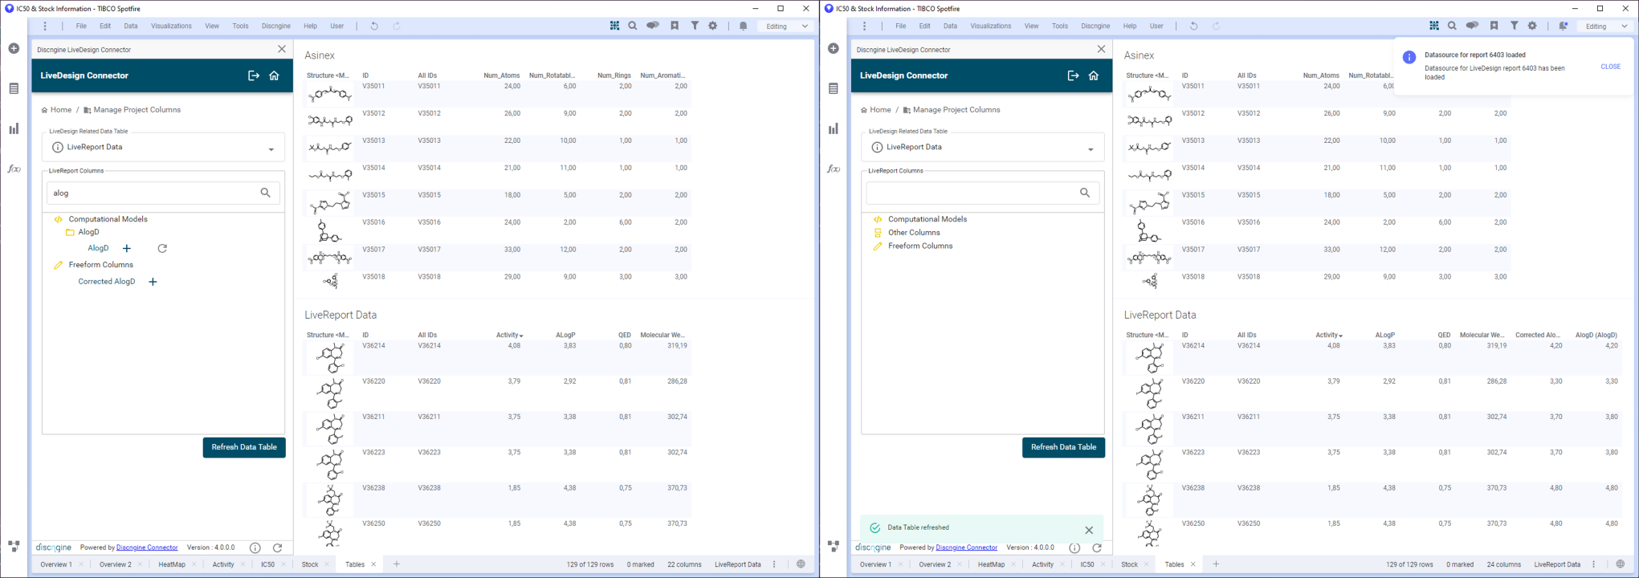This screenshot has width=1639, height=578.
Task: Redo action in right window toolbar
Action: click(x=1216, y=26)
